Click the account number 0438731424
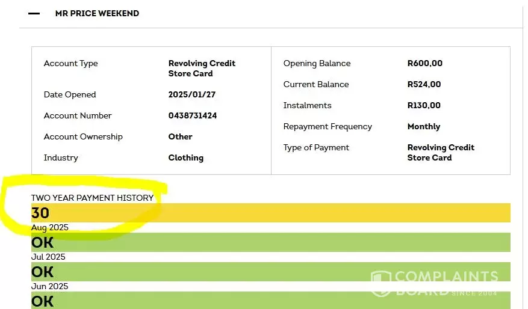 click(193, 115)
